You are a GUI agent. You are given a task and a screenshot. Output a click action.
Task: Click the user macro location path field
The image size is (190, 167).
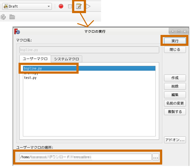click(85, 157)
